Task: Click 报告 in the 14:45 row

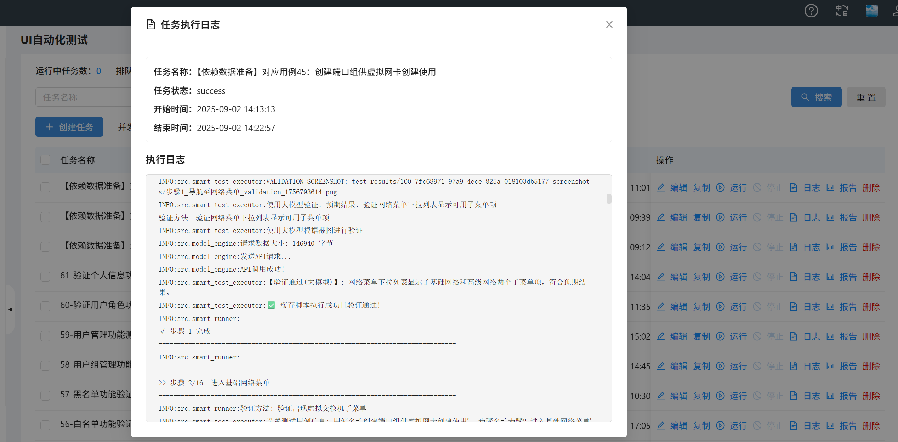Action: (x=848, y=366)
